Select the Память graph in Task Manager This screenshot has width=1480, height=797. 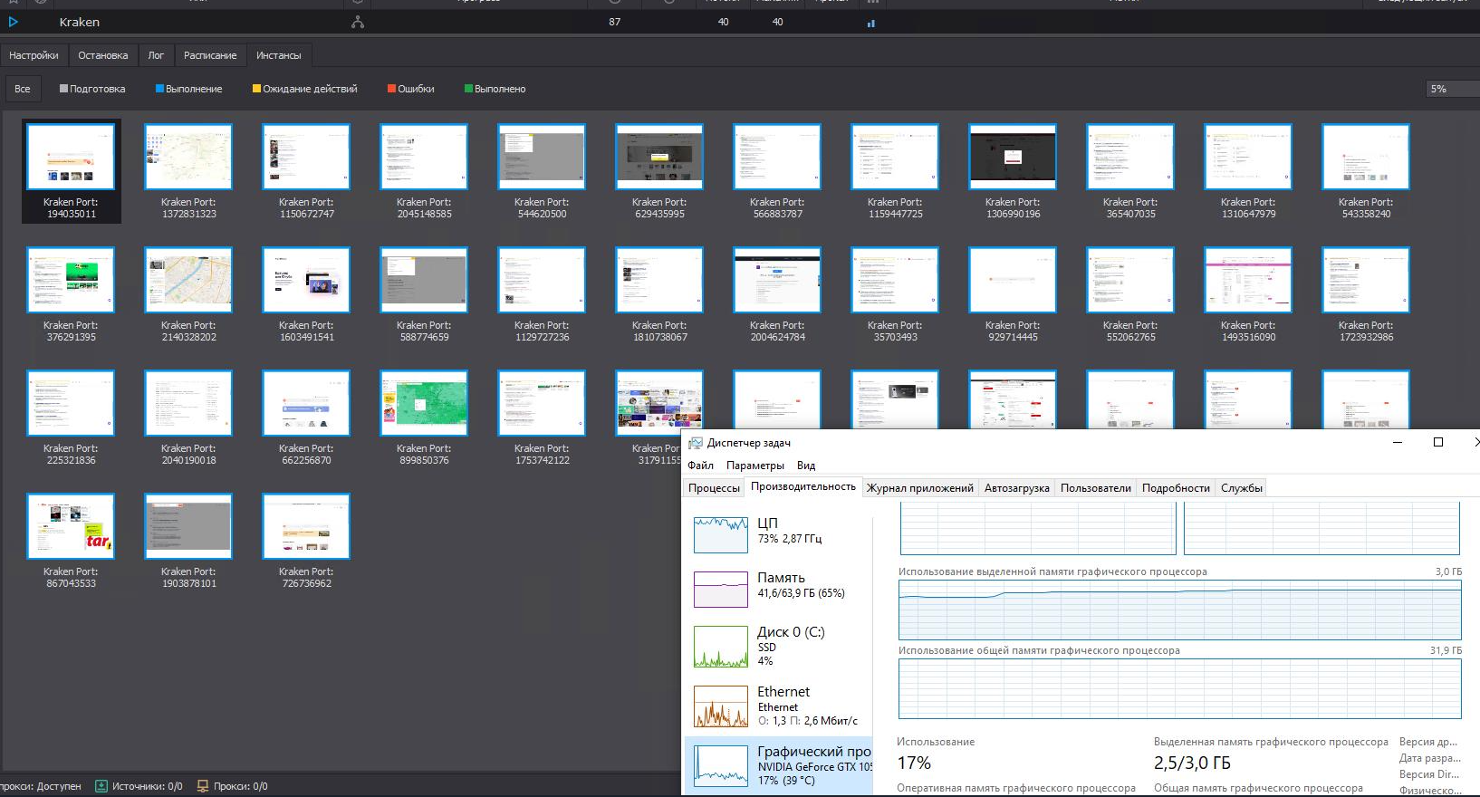point(720,589)
